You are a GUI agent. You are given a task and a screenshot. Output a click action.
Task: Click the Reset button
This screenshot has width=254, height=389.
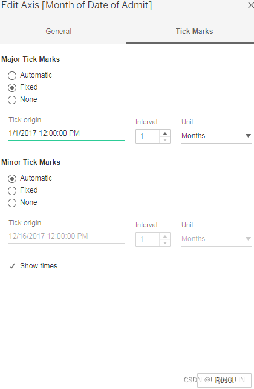(x=224, y=381)
